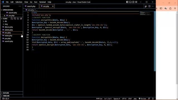Close the enc.php editor tab
This screenshot has width=178, height=100.
(53, 6)
